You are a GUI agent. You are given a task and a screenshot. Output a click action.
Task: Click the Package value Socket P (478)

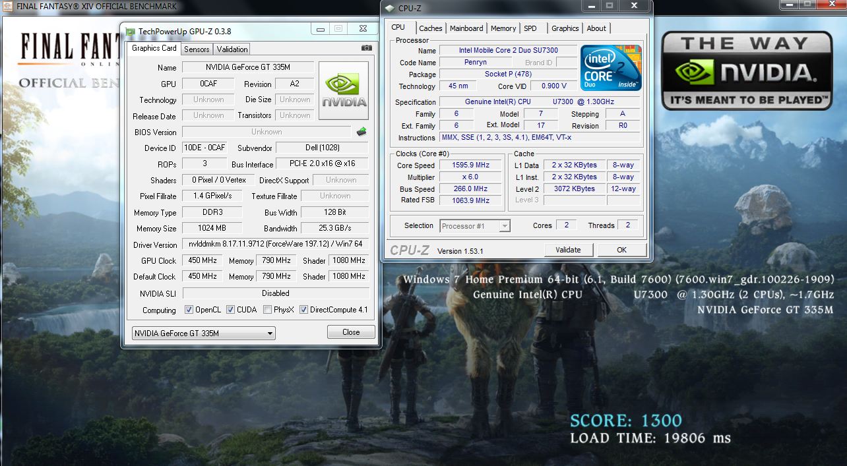pyautogui.click(x=507, y=74)
